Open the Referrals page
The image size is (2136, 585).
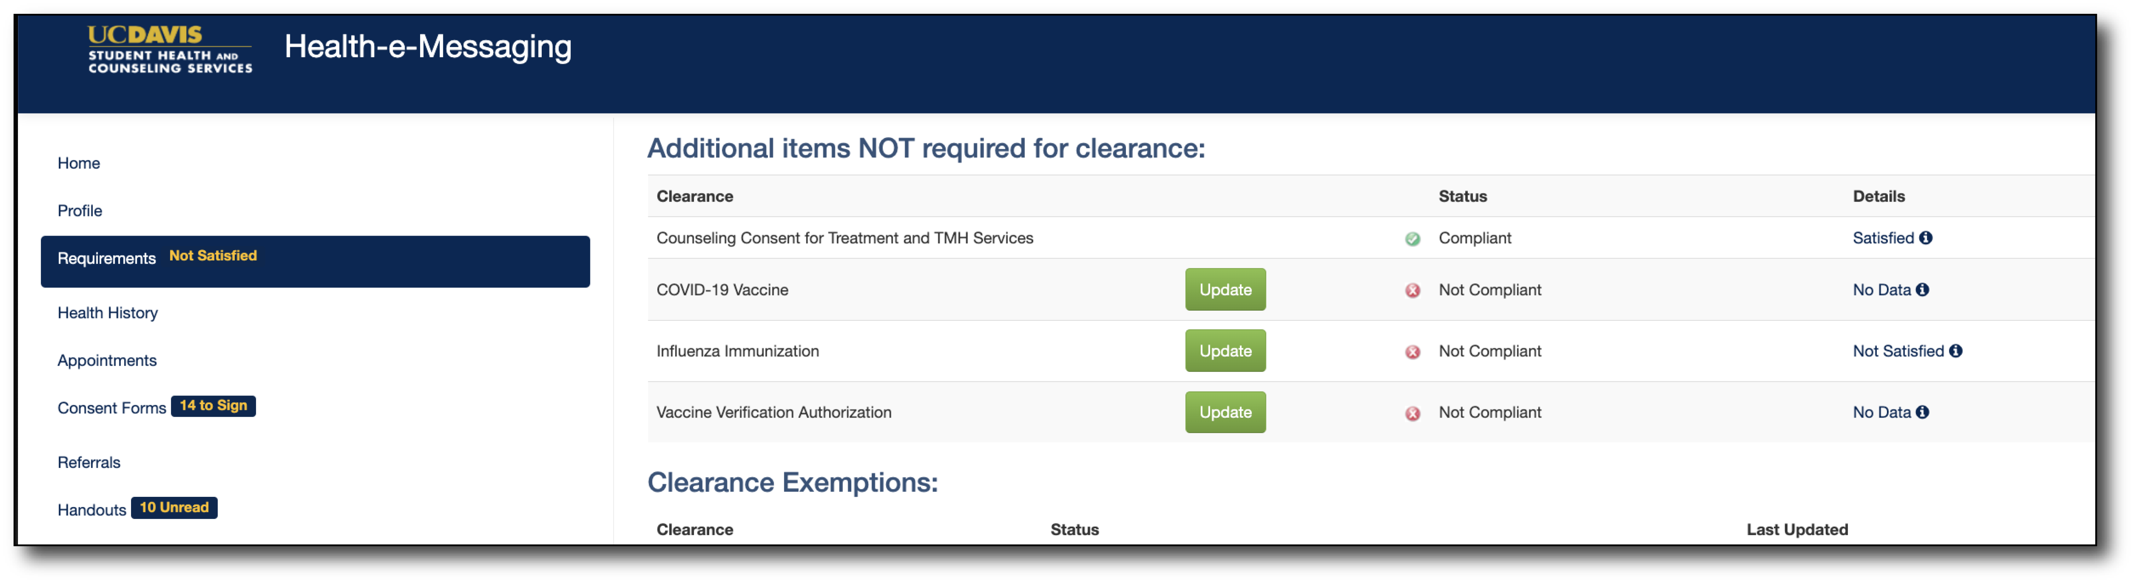point(89,463)
